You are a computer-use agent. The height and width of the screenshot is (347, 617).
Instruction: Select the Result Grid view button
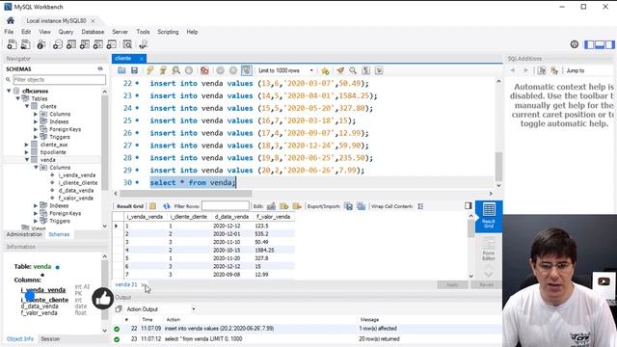489,216
